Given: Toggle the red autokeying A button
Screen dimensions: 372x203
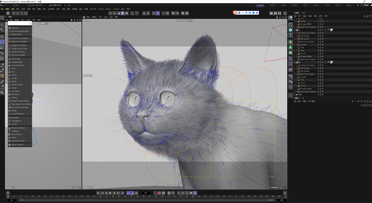Looking at the screenshot, I should click(x=159, y=193).
